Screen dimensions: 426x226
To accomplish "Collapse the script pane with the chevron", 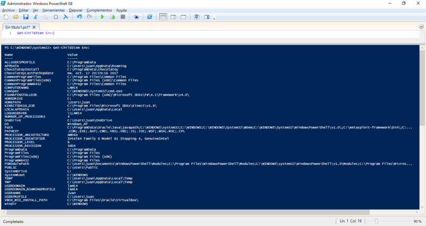I will pos(420,27).
